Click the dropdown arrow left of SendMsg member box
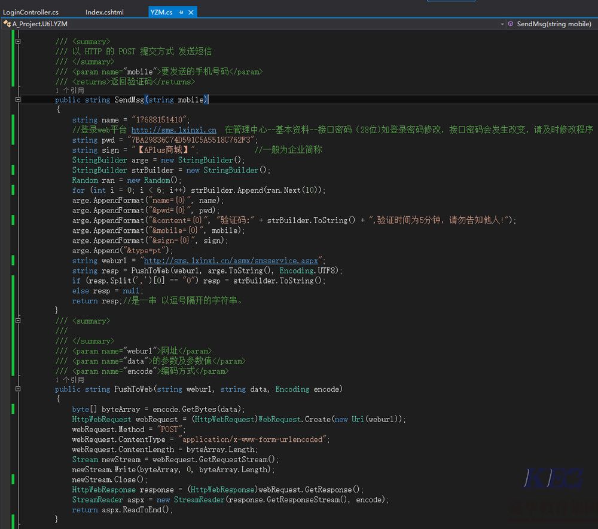The width and height of the screenshot is (598, 529). pyautogui.click(x=502, y=24)
